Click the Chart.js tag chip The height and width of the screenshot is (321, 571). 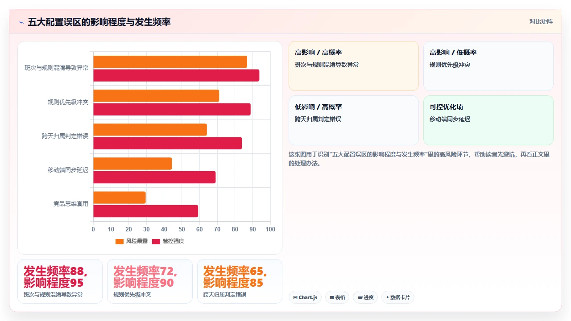pyautogui.click(x=305, y=297)
